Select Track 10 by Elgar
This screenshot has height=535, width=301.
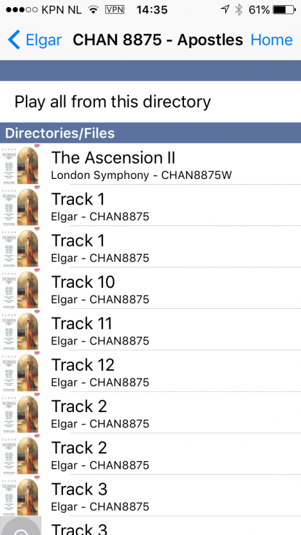[150, 289]
